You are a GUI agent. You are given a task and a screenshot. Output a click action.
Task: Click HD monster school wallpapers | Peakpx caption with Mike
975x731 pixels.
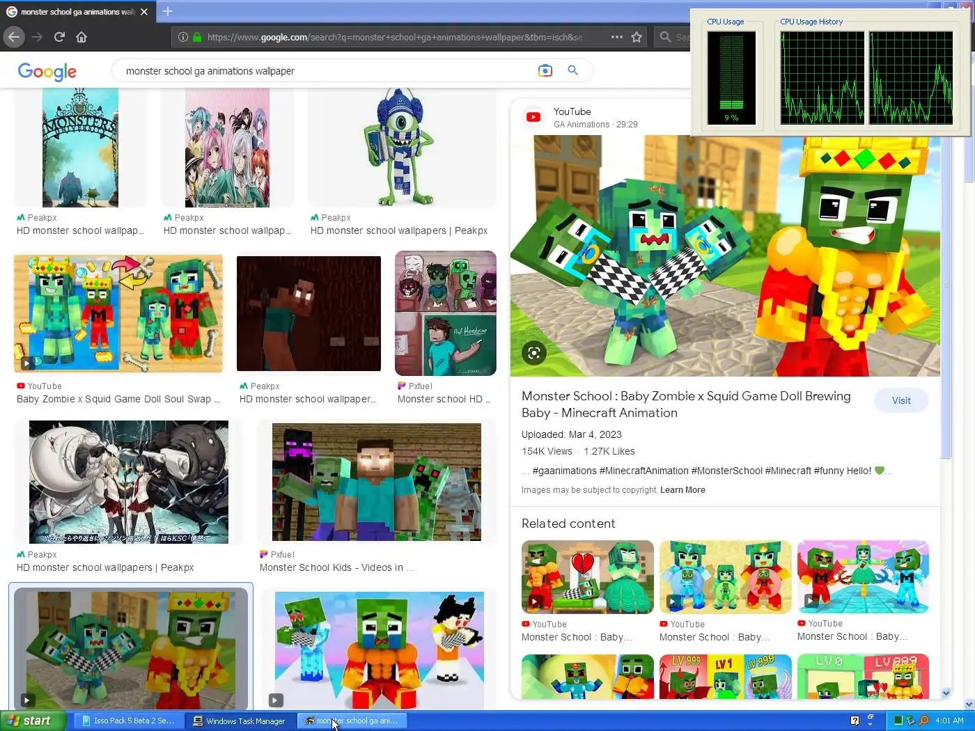(x=399, y=230)
